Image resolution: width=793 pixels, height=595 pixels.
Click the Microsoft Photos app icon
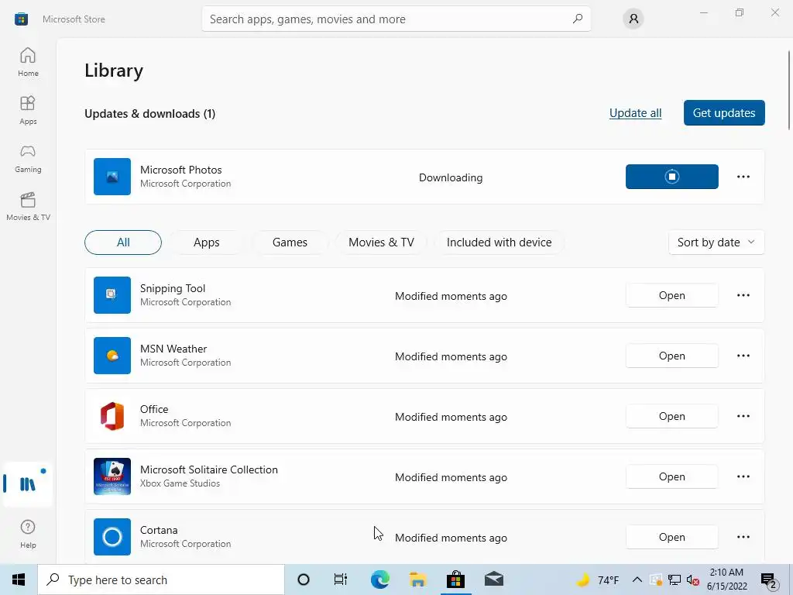112,177
